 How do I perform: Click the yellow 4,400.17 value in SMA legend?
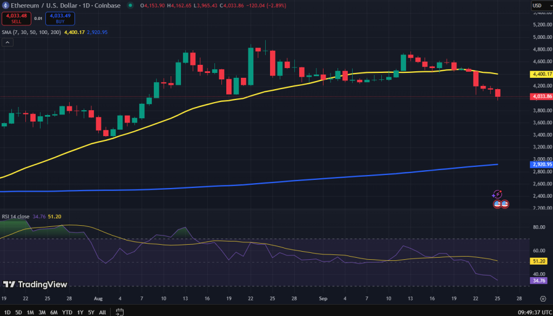point(75,32)
